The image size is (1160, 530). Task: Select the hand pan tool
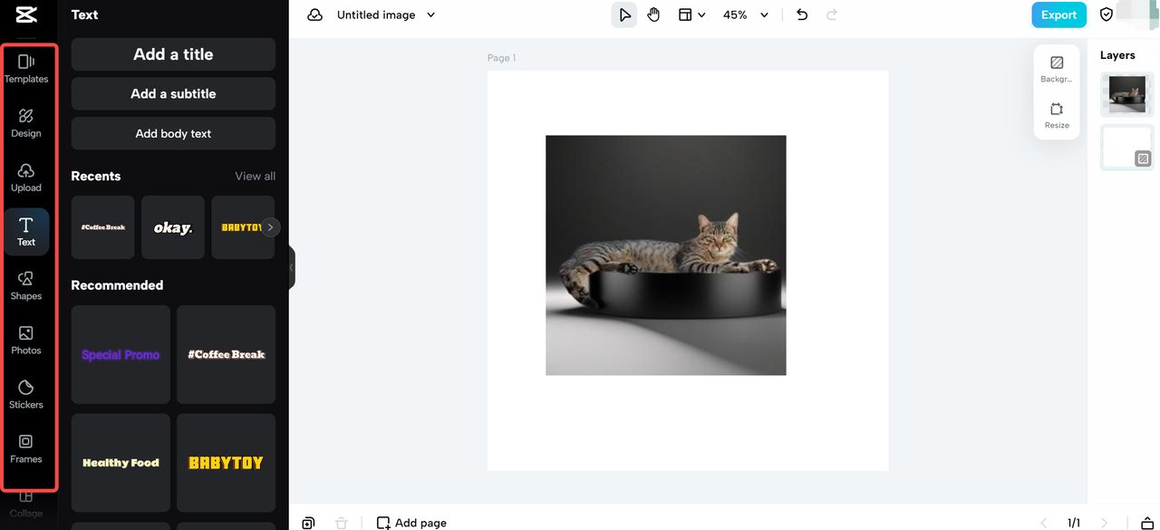(653, 14)
